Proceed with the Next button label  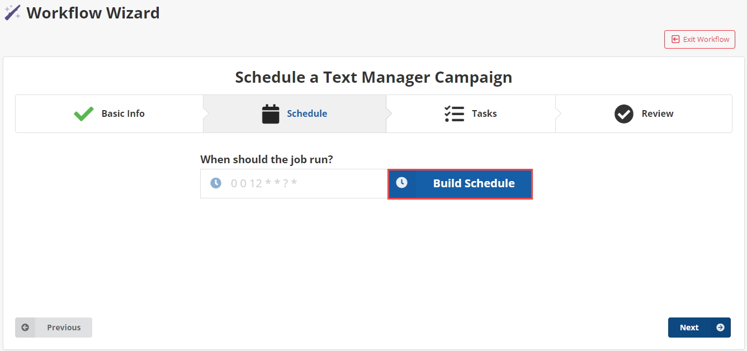689,328
